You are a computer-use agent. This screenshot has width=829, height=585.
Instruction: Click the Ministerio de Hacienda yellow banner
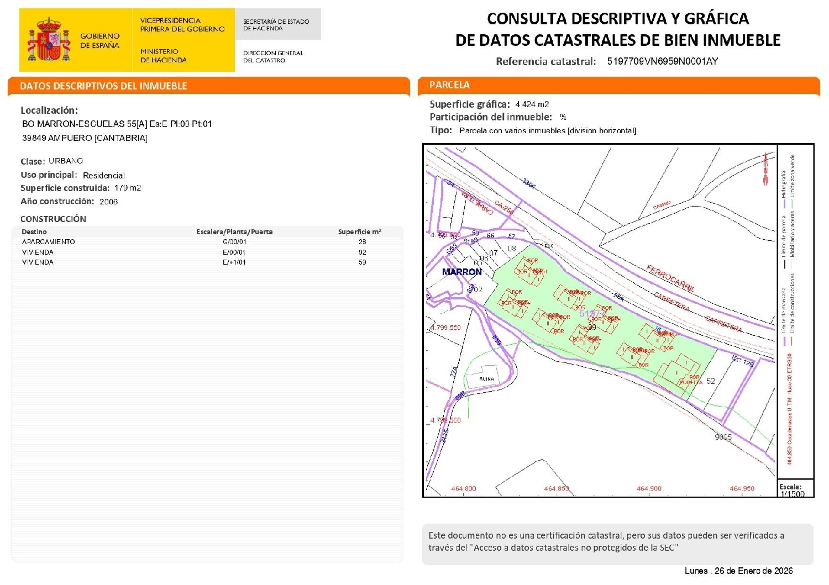[x=182, y=40]
